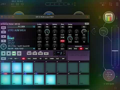This screenshot has width=120, height=90.
Task: Go to next part with PART plus
Action: tap(16, 59)
